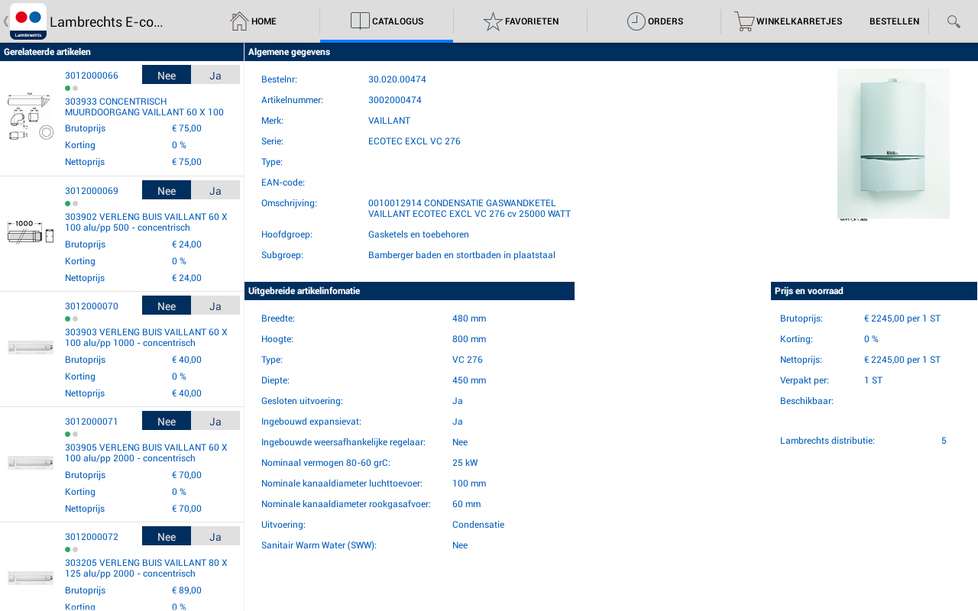Click the verleng buis 80 X 125 thumbnail
This screenshot has height=611, width=978.
31,578
